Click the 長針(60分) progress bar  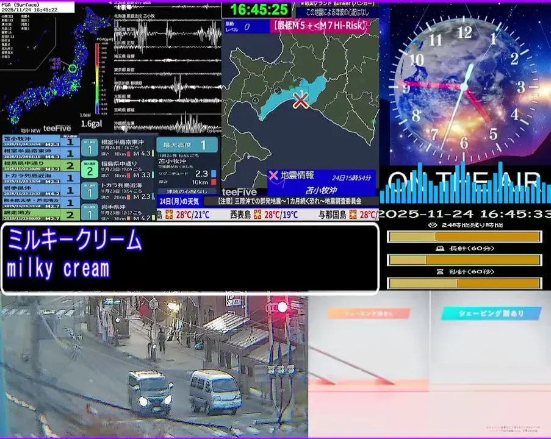point(464,260)
